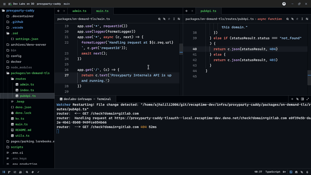This screenshot has height=175, width=311.
Task: Open project search from status bar
Action: click(27, 172)
